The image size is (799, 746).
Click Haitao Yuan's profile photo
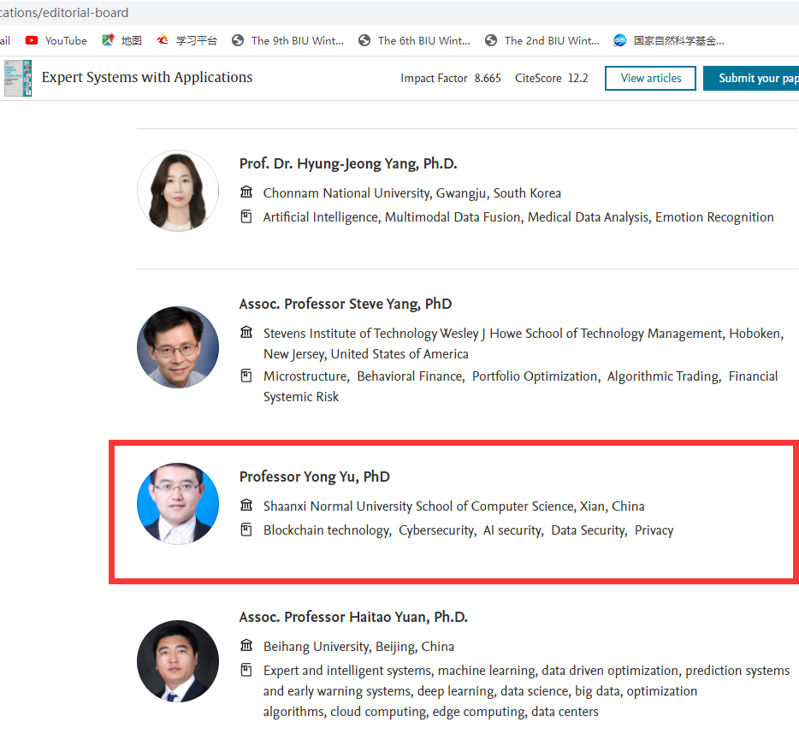coord(178,661)
